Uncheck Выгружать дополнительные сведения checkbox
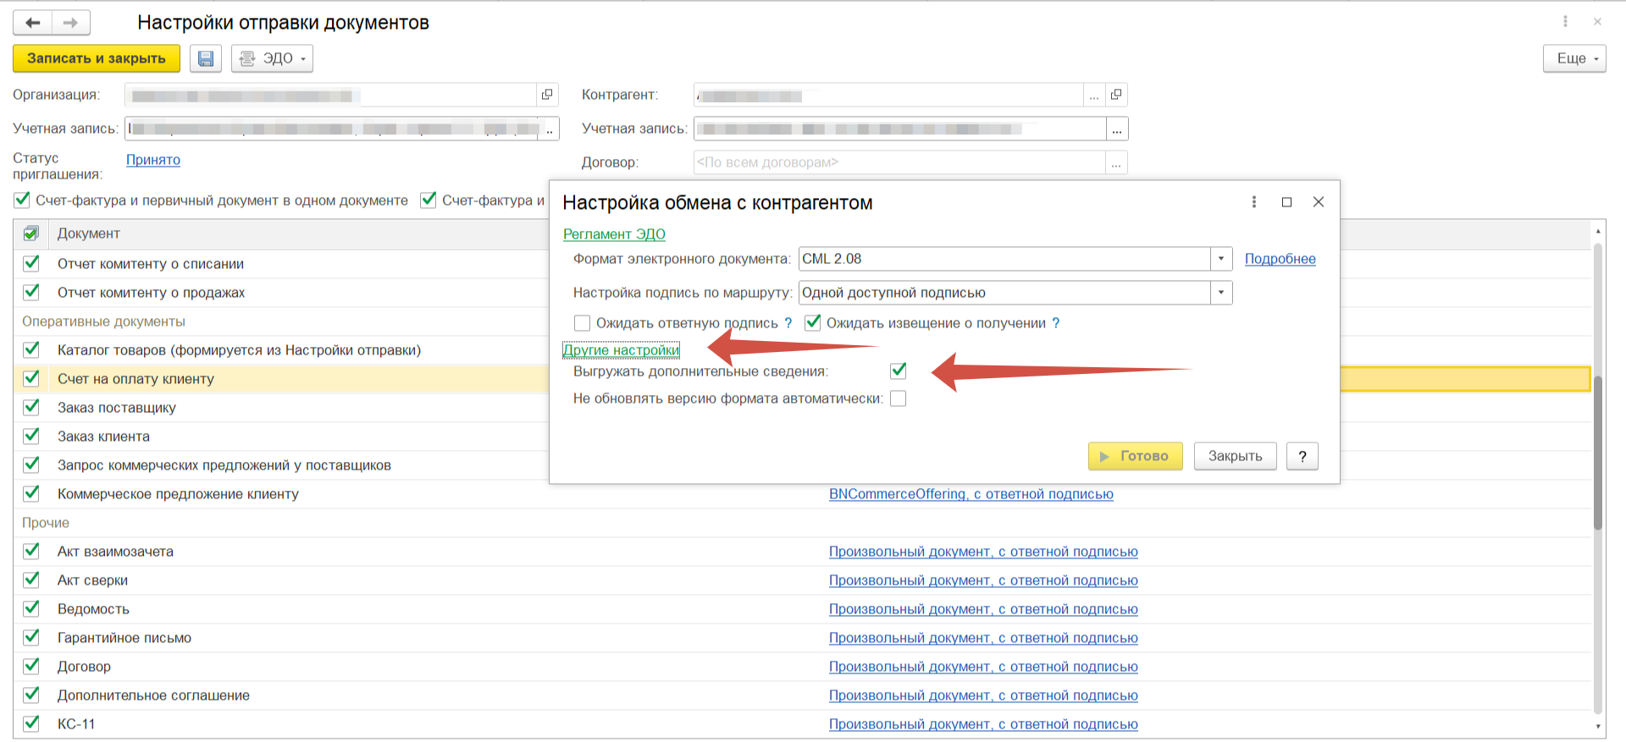Viewport: 1626px width, 742px height. tap(899, 371)
